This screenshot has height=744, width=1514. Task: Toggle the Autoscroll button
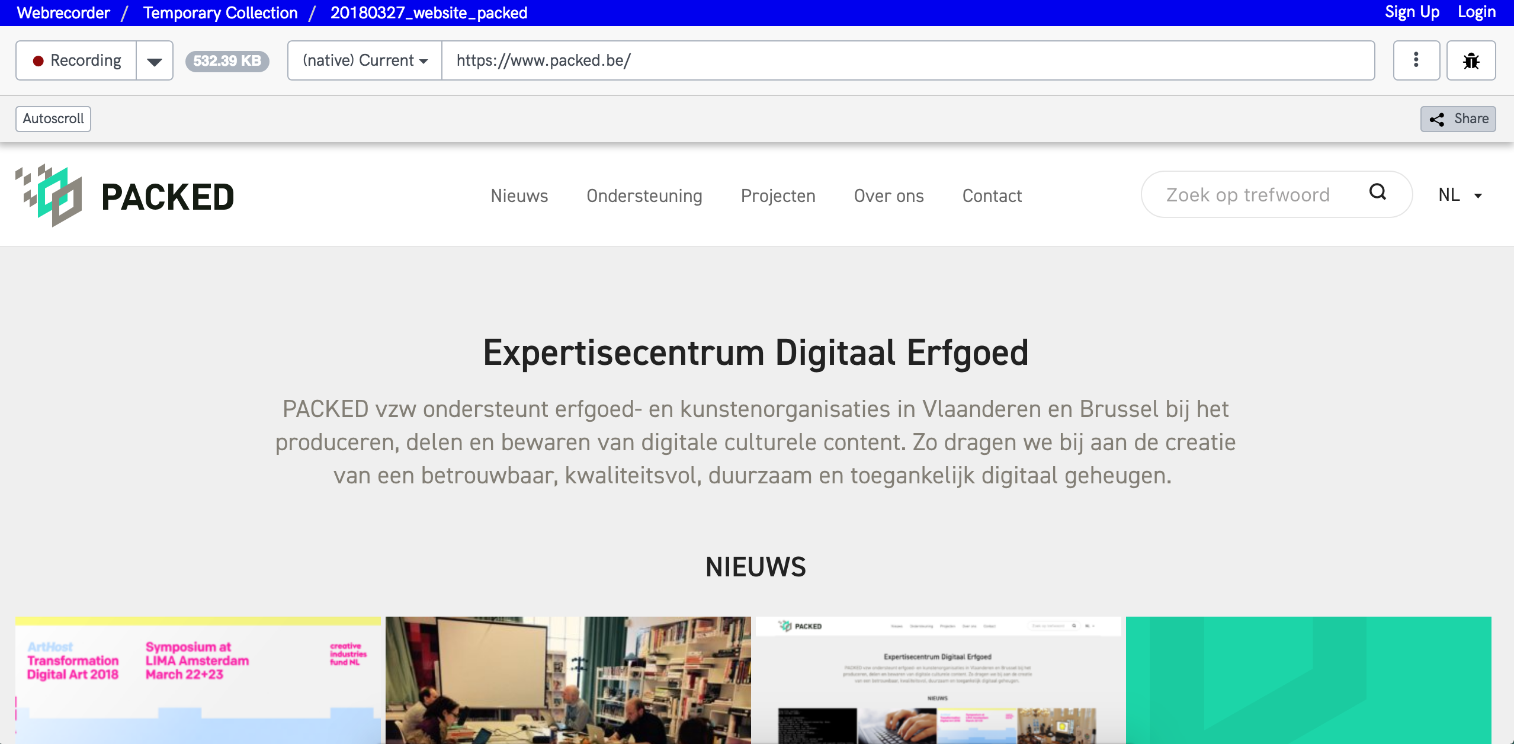click(53, 119)
